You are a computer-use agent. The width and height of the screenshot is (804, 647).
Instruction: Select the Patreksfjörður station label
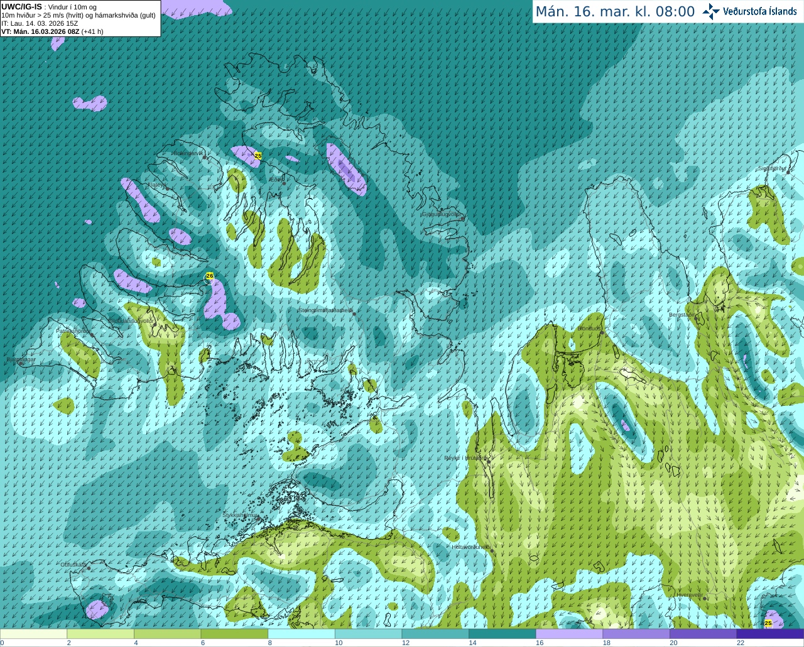pyautogui.click(x=73, y=330)
